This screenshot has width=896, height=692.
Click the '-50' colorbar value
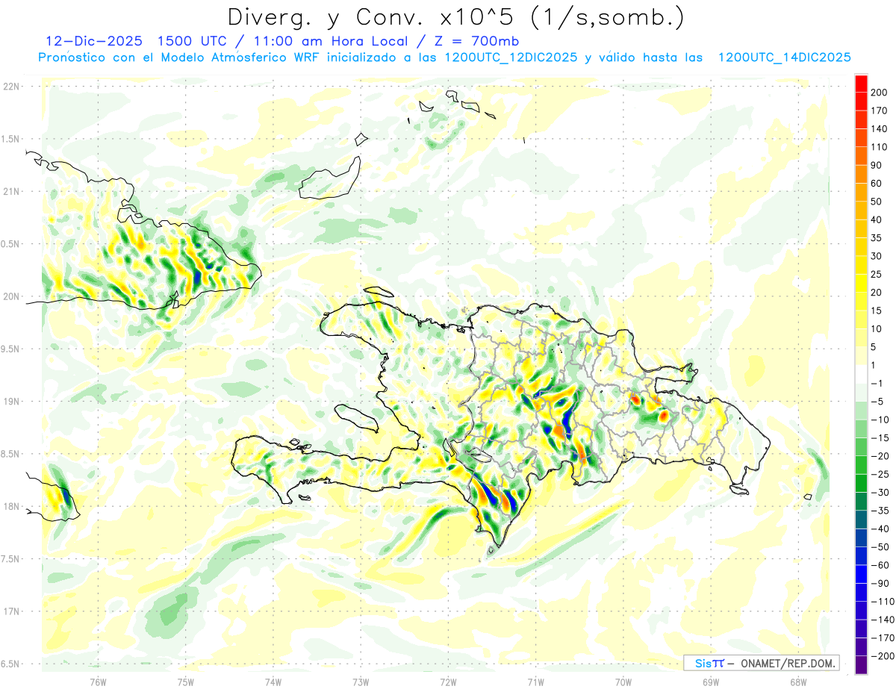[880, 547]
